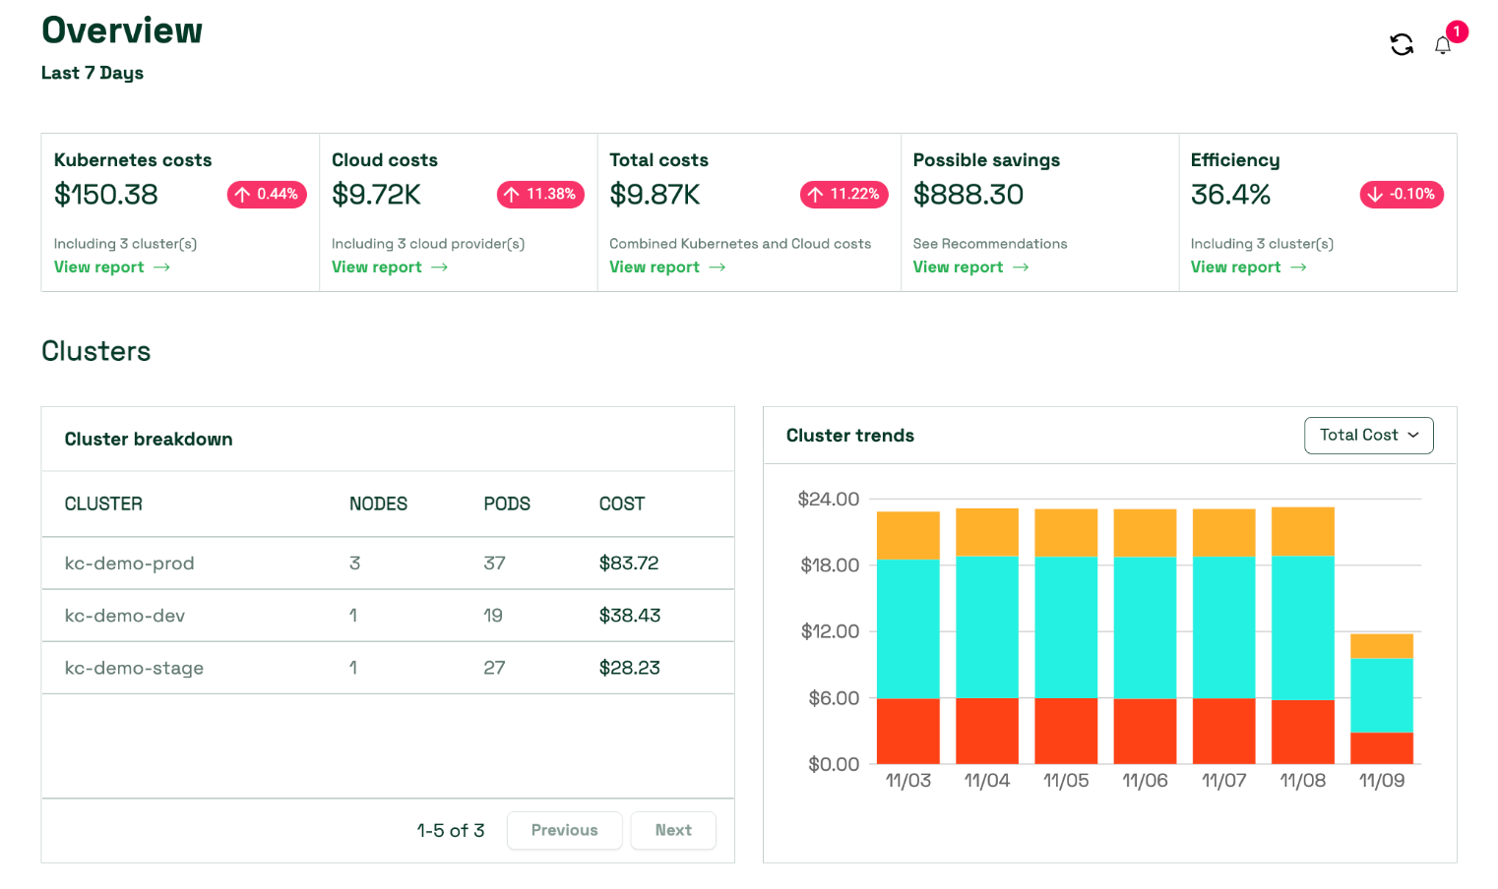View report for Total costs
The width and height of the screenshot is (1498, 889).
(666, 267)
